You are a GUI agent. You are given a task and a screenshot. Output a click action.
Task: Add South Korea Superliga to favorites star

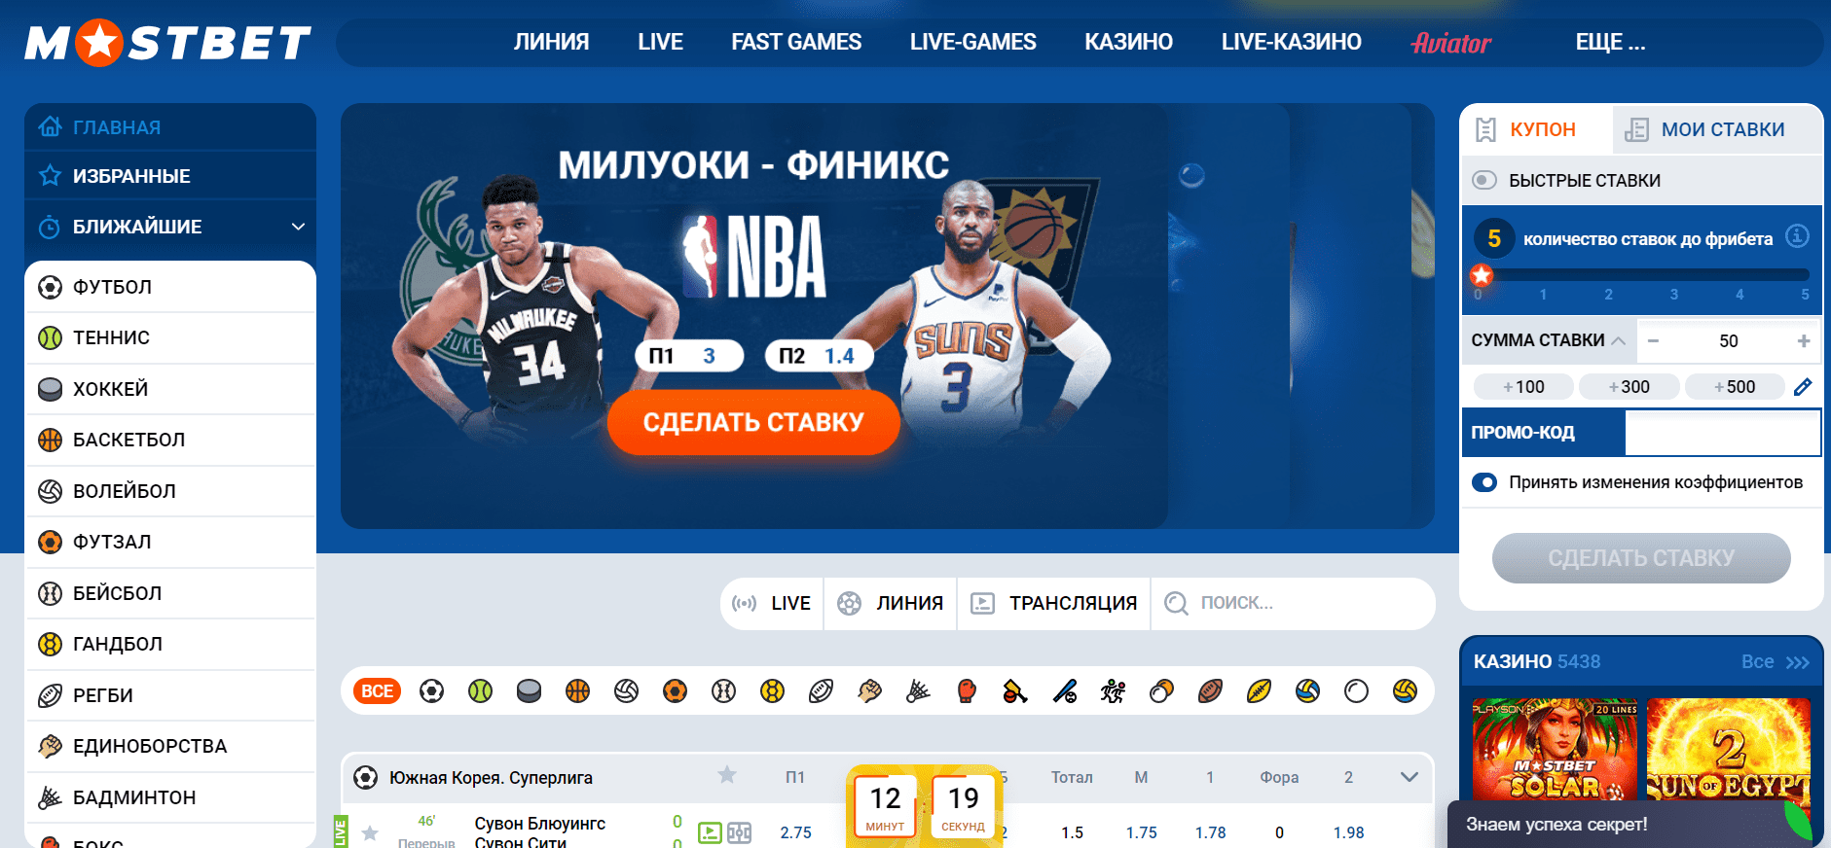(x=726, y=775)
